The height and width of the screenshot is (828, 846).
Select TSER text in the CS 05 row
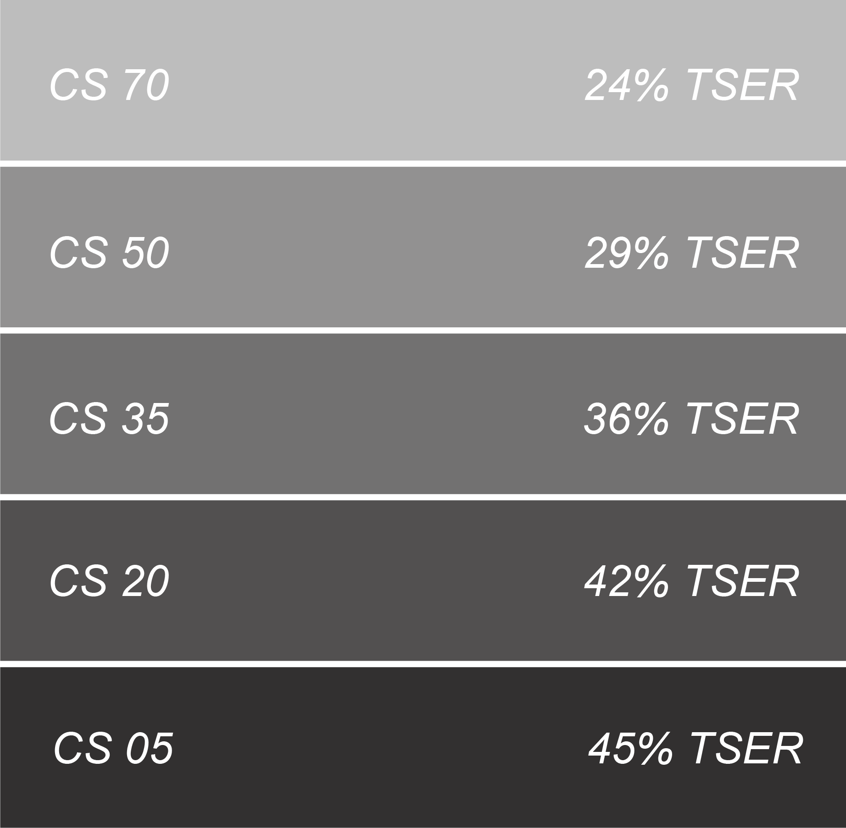point(747,748)
